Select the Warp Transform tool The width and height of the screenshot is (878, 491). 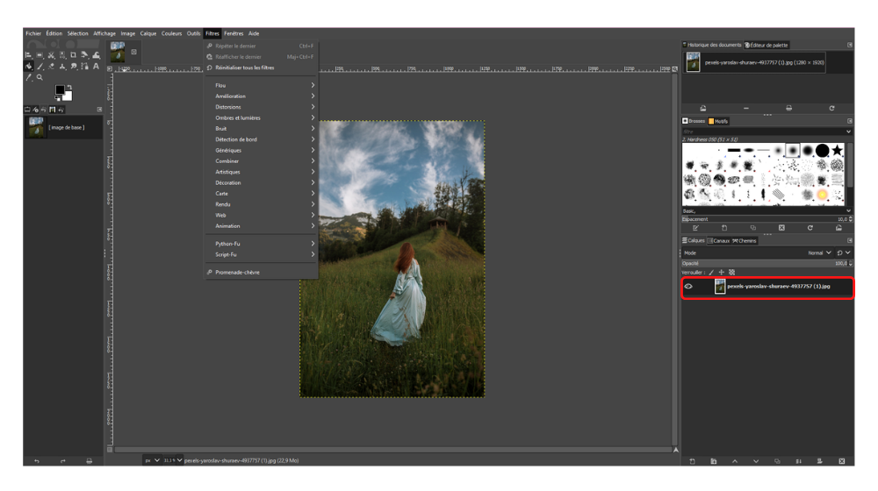tap(97, 55)
